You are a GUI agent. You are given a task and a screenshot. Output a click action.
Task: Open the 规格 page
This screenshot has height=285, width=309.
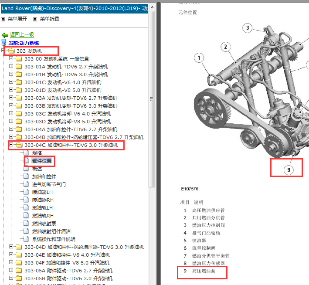point(37,153)
